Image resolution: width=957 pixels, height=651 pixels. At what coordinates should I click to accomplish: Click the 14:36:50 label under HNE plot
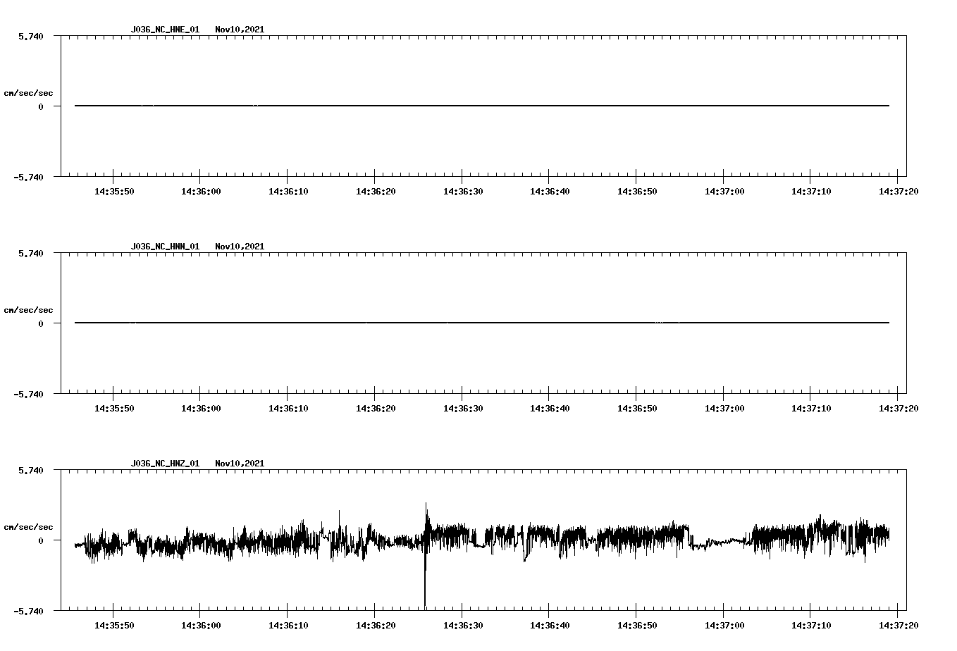point(636,192)
